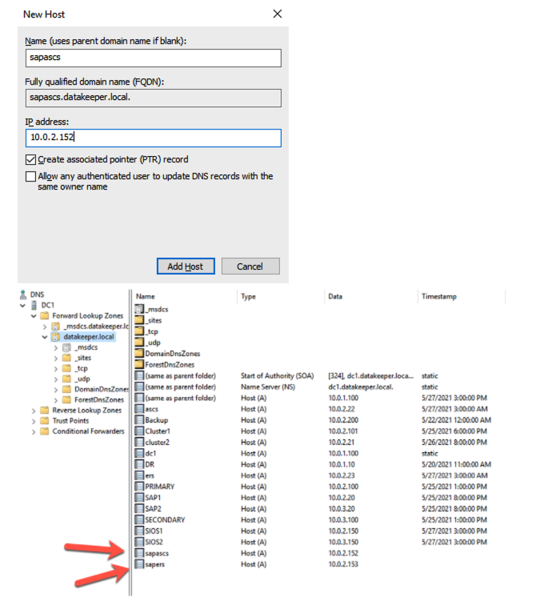This screenshot has height=605, width=536.
Task: Expand the _msdcs.datakeeper.local zone node
Action: tap(45, 327)
